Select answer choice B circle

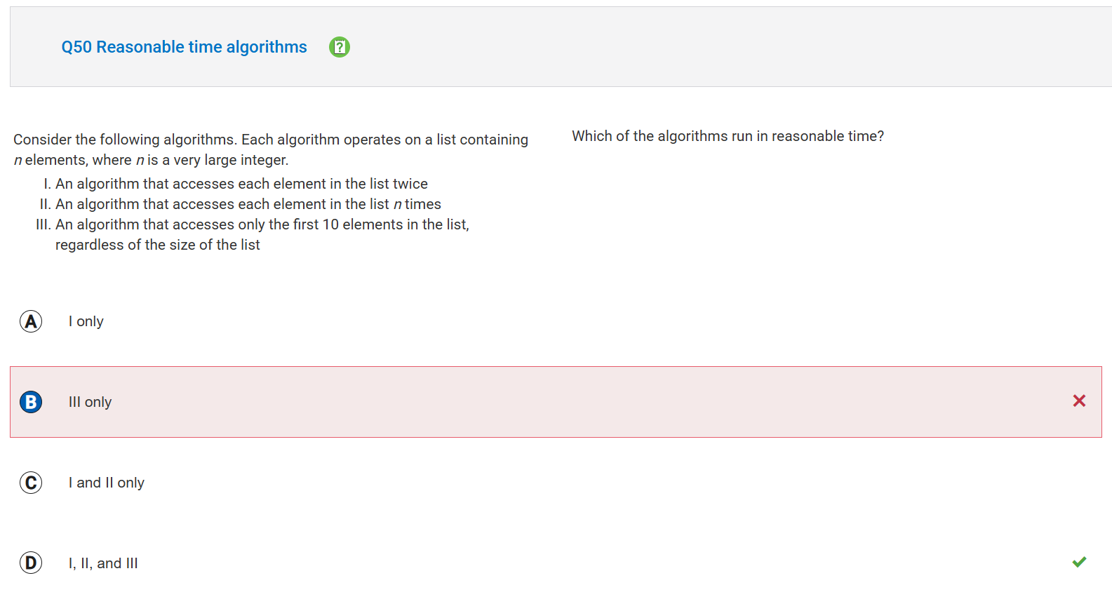pos(31,402)
